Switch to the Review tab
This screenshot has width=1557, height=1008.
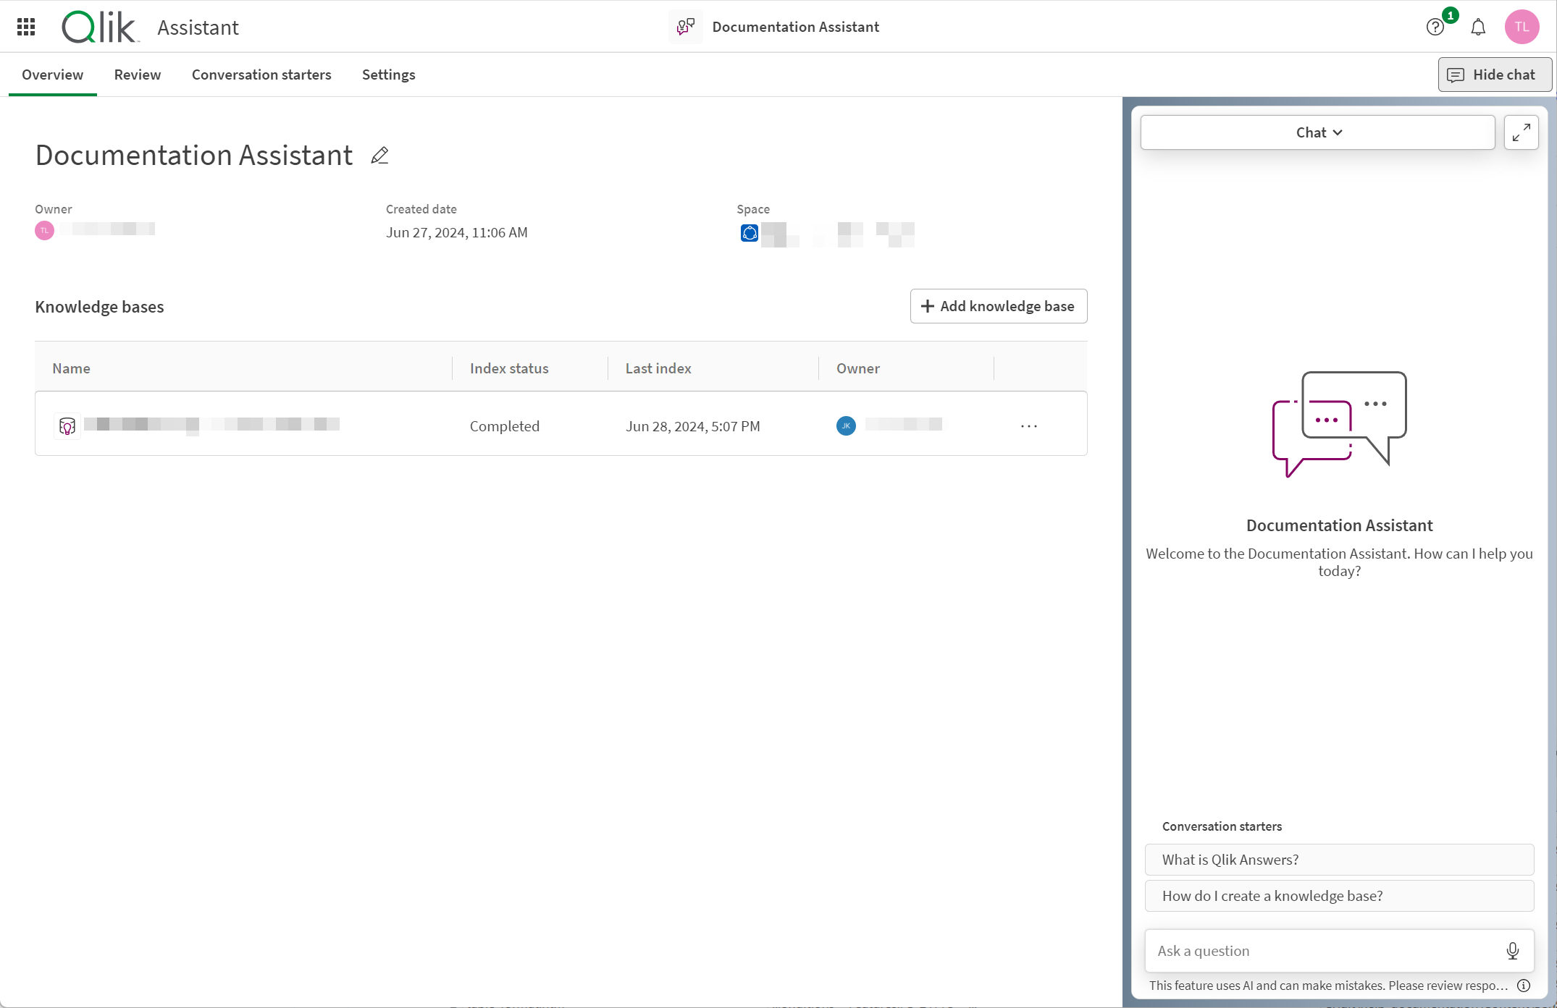click(138, 75)
